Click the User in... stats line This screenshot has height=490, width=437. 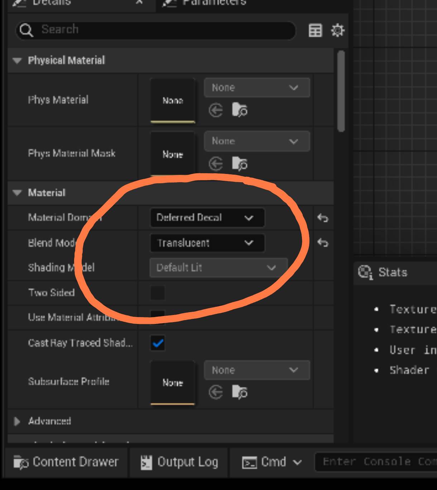coord(413,350)
